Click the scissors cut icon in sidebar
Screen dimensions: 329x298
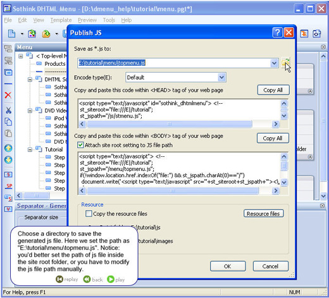tap(8, 110)
